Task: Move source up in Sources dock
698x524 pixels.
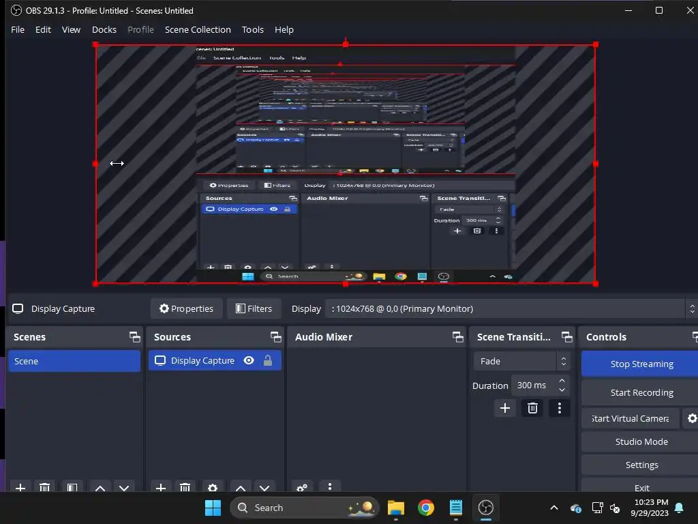Action: coord(241,487)
